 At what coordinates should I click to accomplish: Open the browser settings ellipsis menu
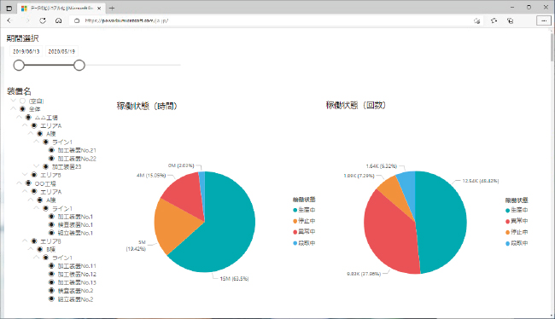544,20
